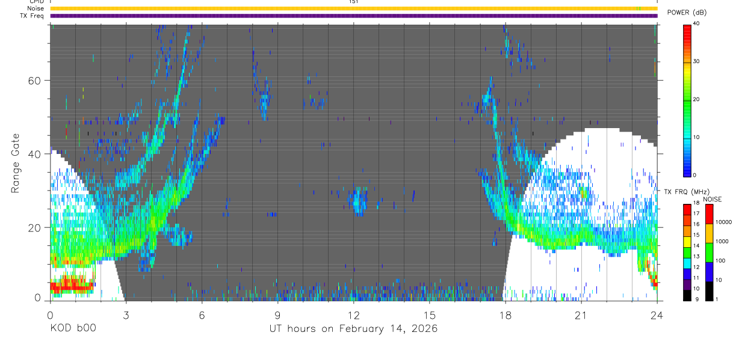
Task: Click the purple TX Freq bar above the plot
Action: (x=354, y=16)
